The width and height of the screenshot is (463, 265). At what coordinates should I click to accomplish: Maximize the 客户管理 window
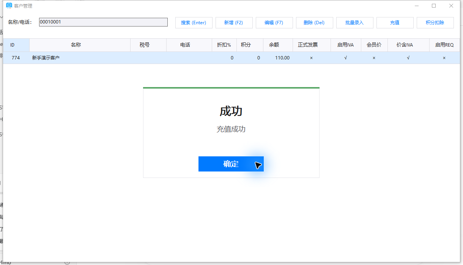434,6
